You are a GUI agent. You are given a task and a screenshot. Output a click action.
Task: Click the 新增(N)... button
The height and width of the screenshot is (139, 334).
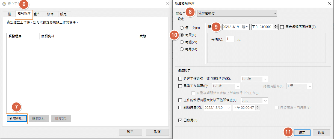[x=16, y=118]
